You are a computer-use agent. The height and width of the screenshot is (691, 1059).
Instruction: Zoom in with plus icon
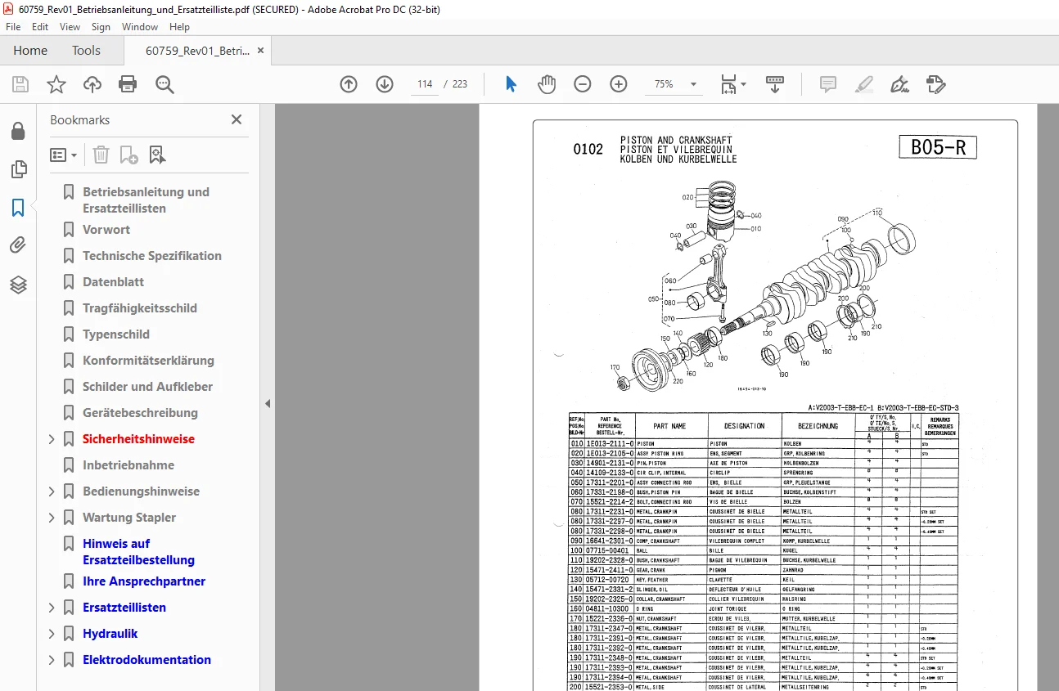pyautogui.click(x=619, y=84)
